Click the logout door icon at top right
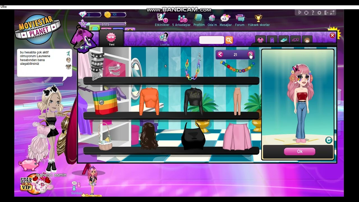 tap(326, 13)
